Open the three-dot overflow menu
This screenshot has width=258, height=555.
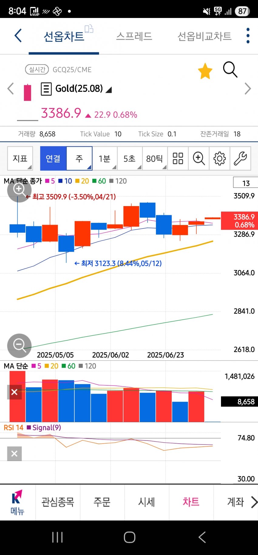(248, 36)
